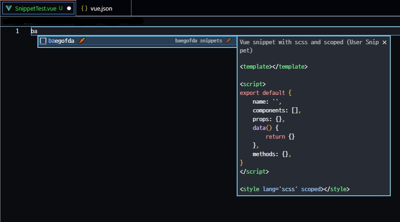Close the snippet details popup
The height and width of the screenshot is (222, 400).
click(x=384, y=42)
